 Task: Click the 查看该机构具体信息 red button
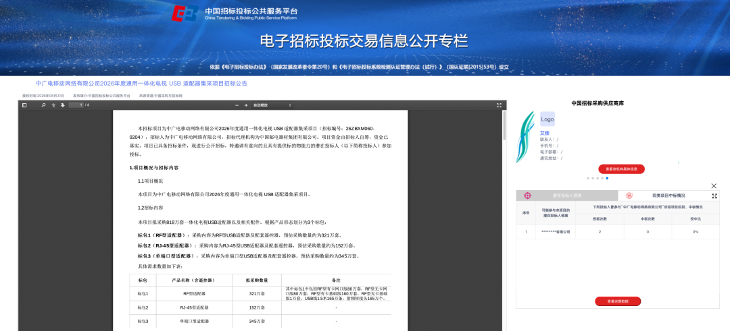[622, 169]
